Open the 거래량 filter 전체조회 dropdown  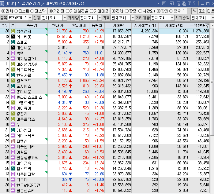coord(100,18)
